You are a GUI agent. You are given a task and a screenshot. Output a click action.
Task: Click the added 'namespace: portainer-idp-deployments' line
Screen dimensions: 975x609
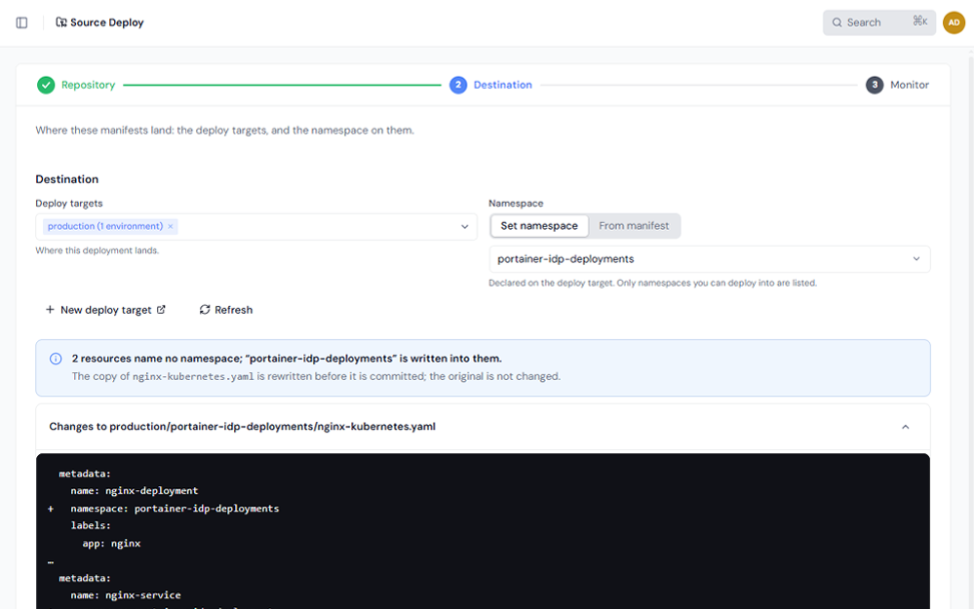(175, 509)
